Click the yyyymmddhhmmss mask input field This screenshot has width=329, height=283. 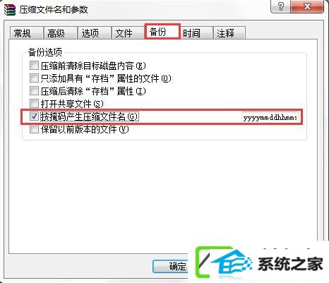(x=270, y=117)
